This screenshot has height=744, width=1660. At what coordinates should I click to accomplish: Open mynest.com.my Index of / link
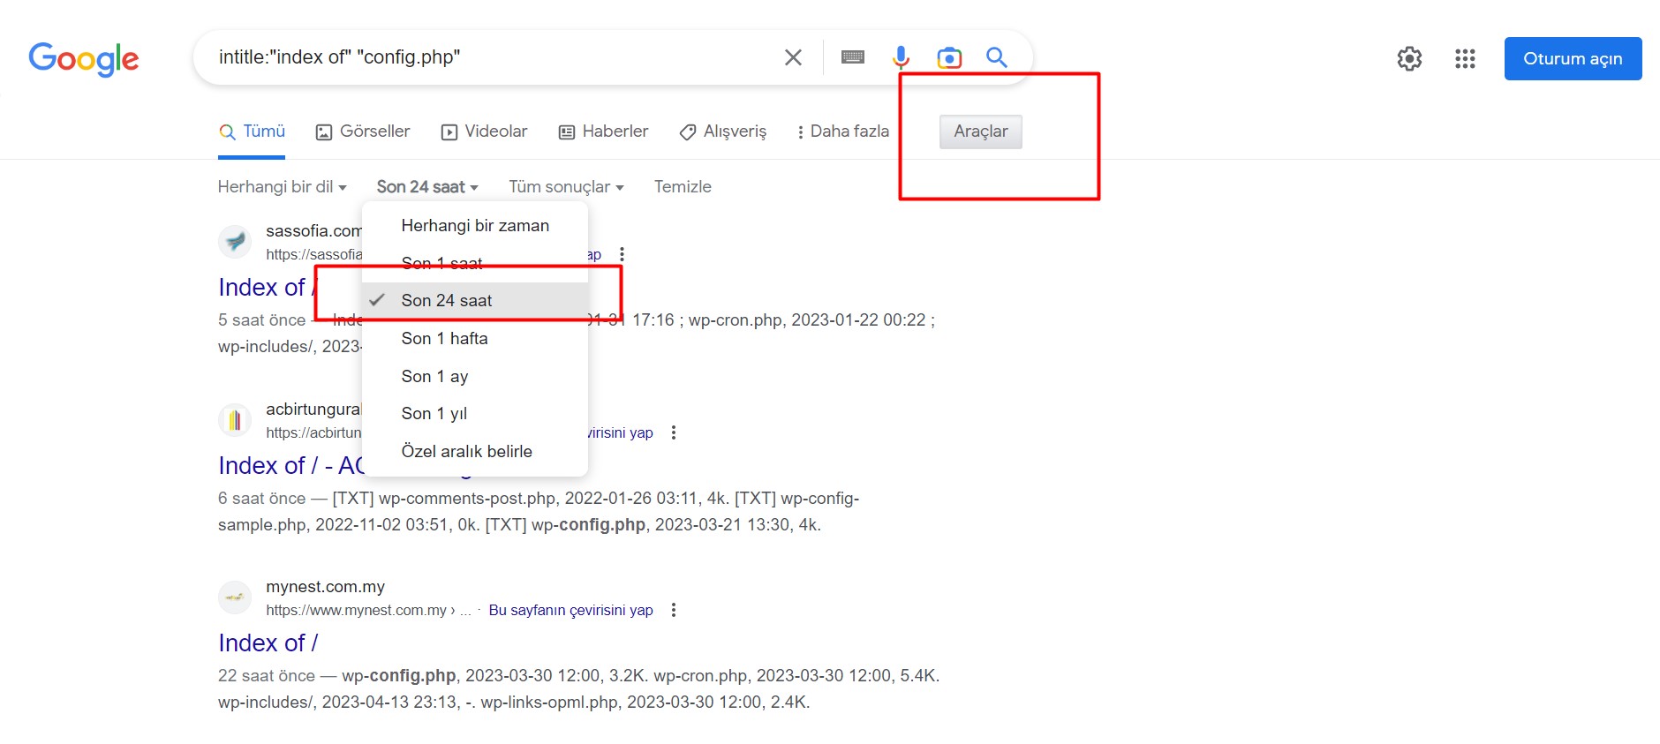[268, 643]
